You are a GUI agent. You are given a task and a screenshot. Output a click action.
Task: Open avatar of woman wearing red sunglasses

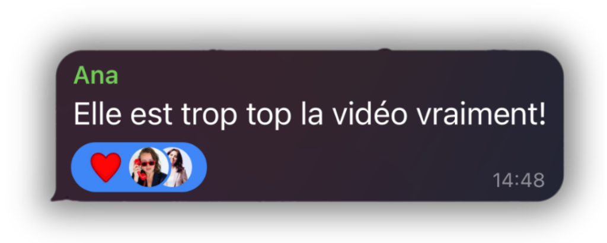[x=149, y=167]
